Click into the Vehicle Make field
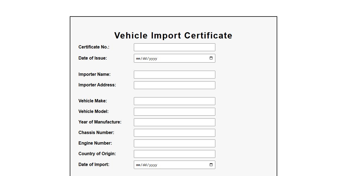The image size is (347, 176). point(174,101)
